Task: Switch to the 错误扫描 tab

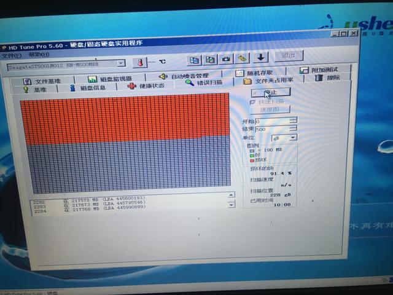Action: [x=203, y=82]
